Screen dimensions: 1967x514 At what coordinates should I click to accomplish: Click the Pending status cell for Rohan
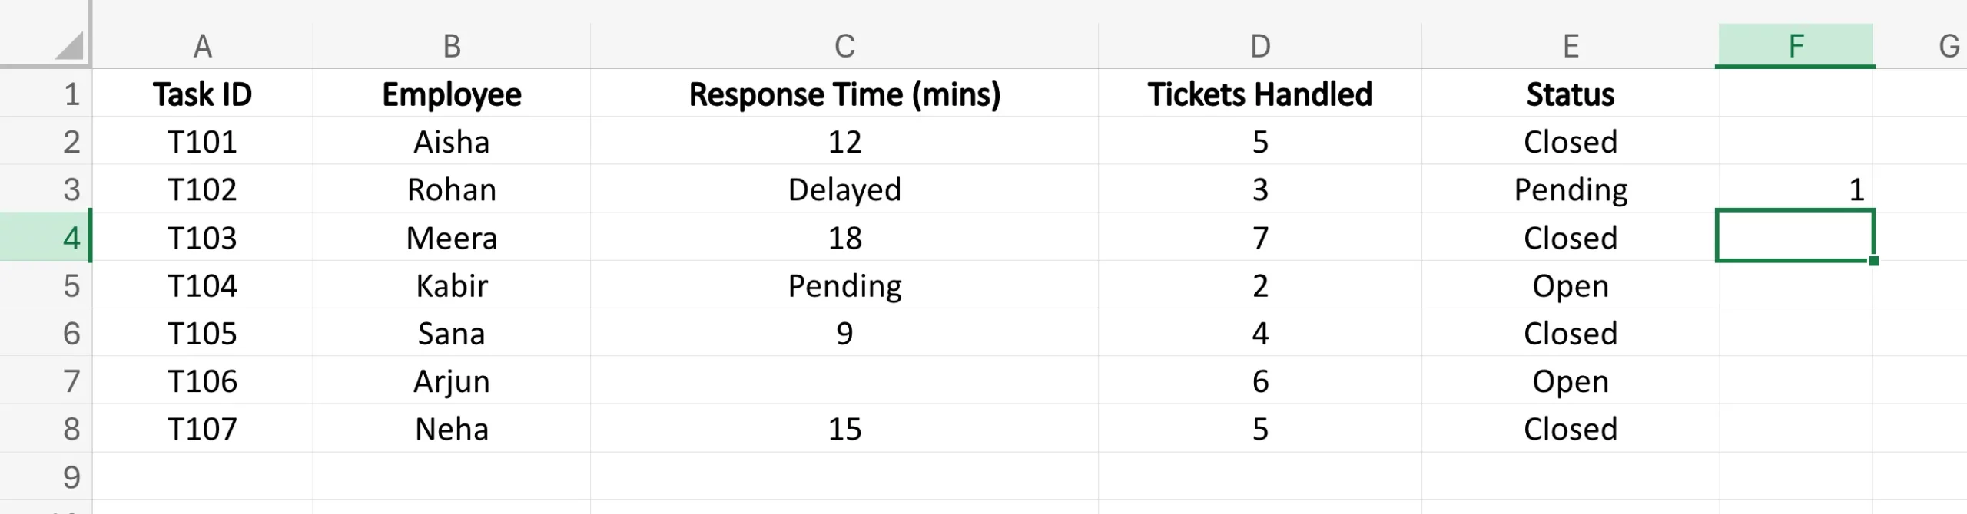point(1570,189)
